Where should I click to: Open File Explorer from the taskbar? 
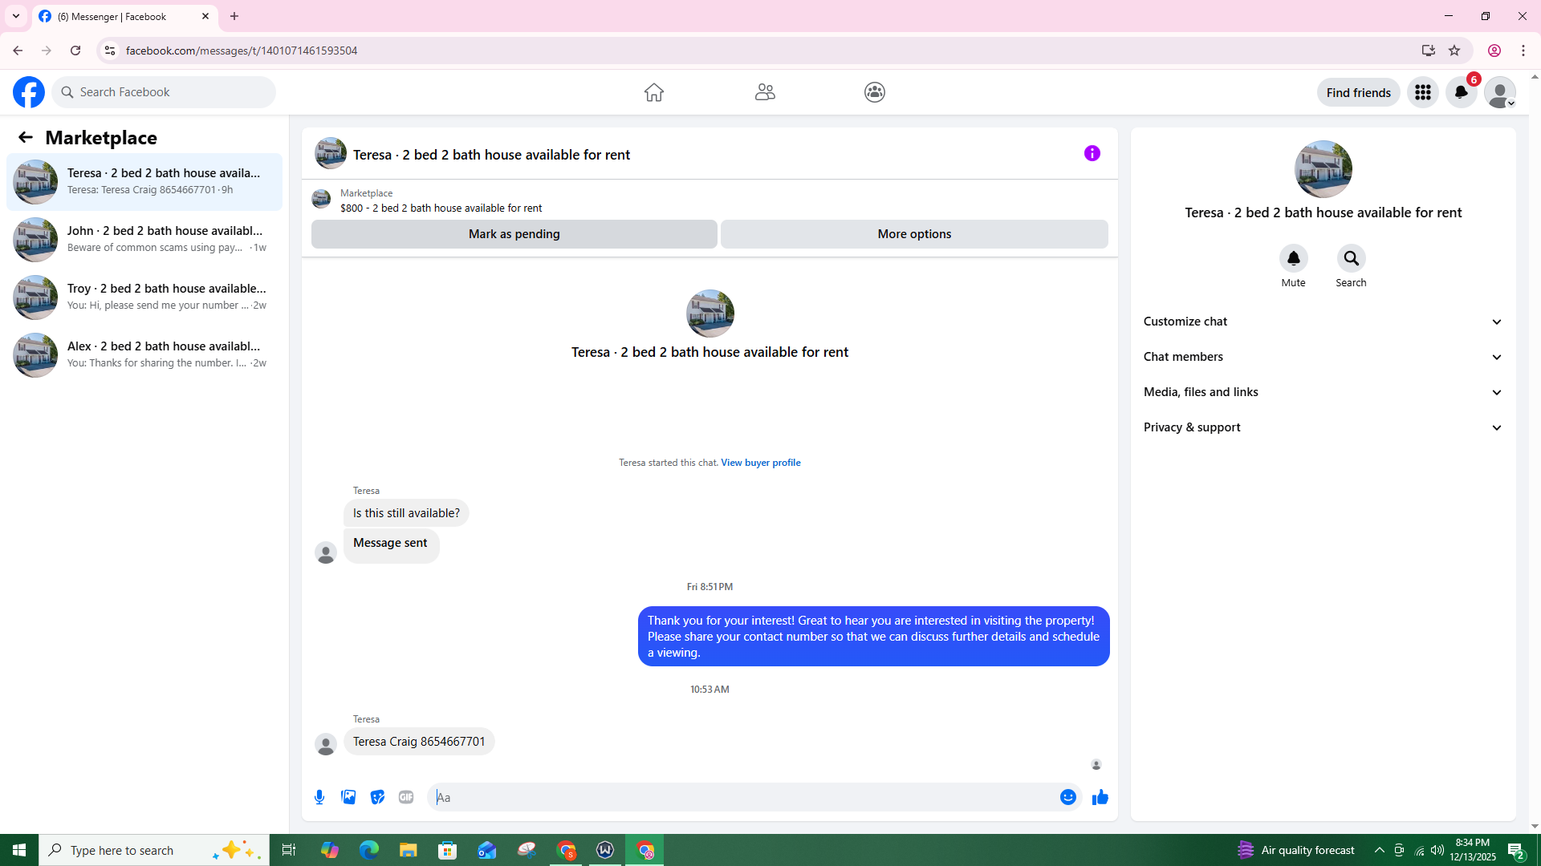coord(408,850)
